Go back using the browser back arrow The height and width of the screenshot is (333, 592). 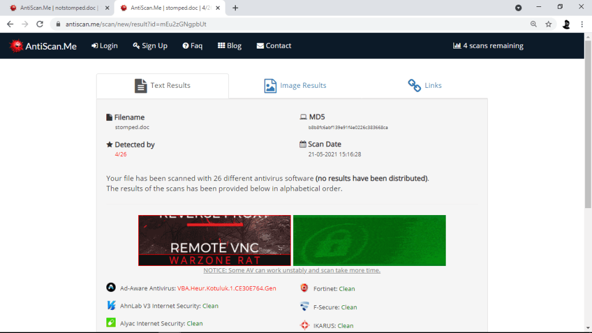(x=10, y=24)
